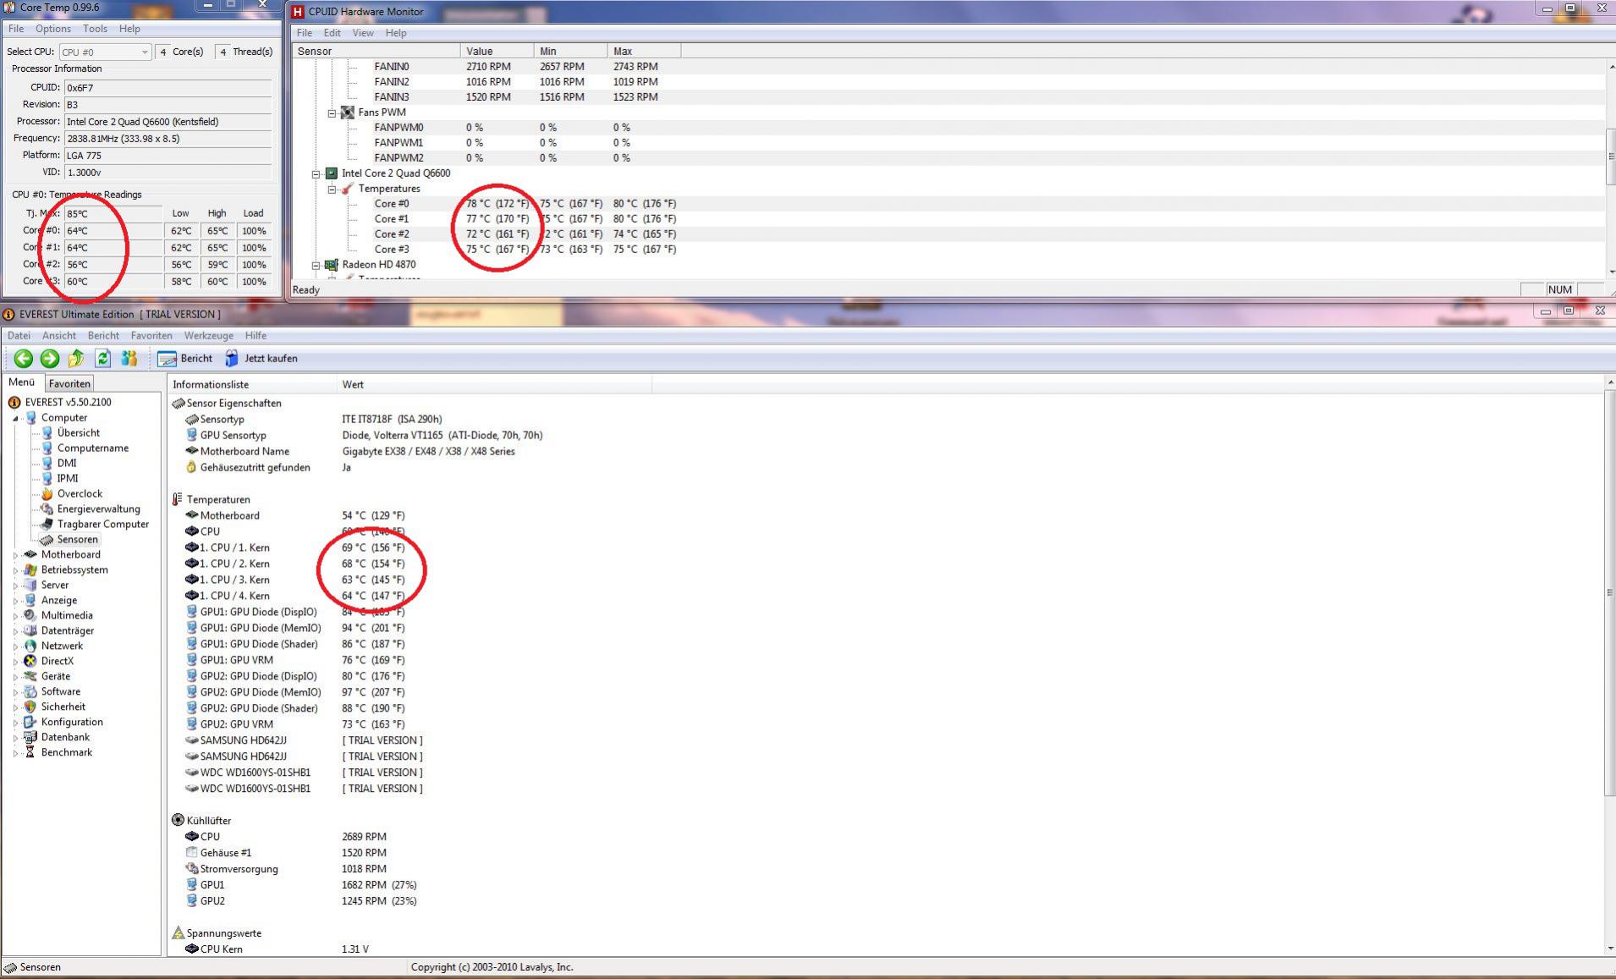The width and height of the screenshot is (1616, 979).
Task: Click the IPMI tree item
Action: pyautogui.click(x=68, y=479)
